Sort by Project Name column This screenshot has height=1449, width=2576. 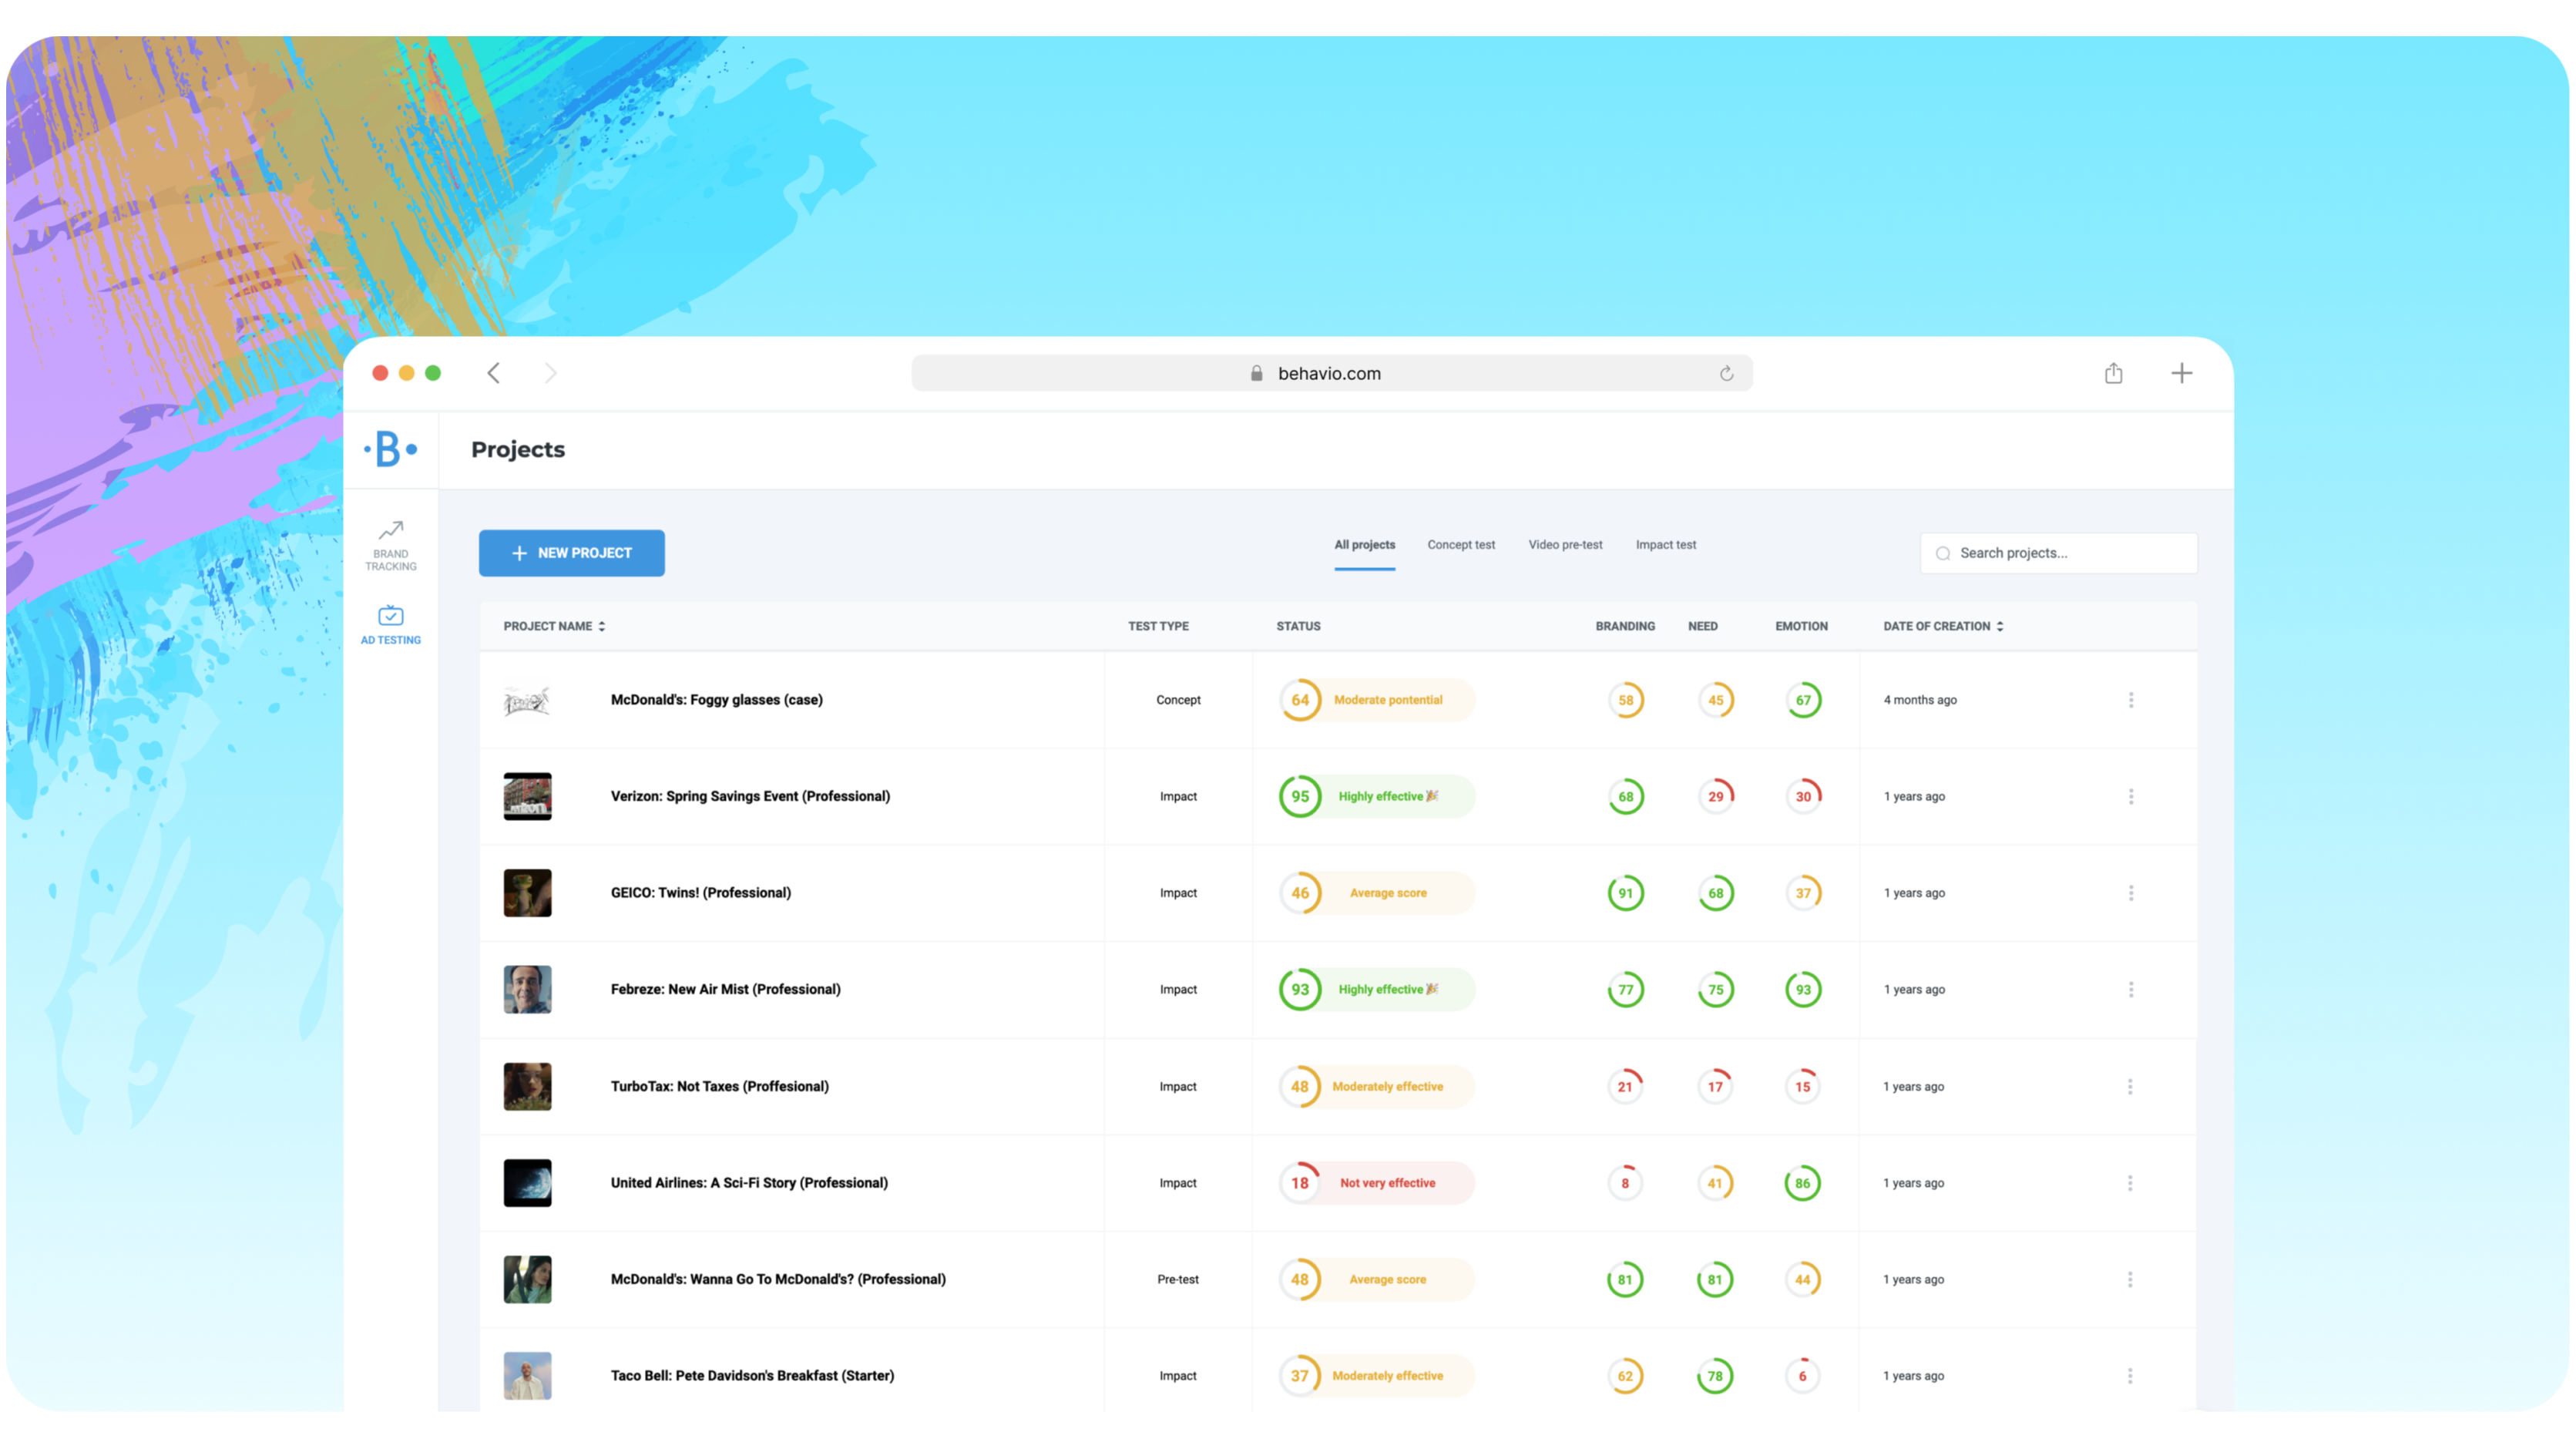tap(554, 626)
